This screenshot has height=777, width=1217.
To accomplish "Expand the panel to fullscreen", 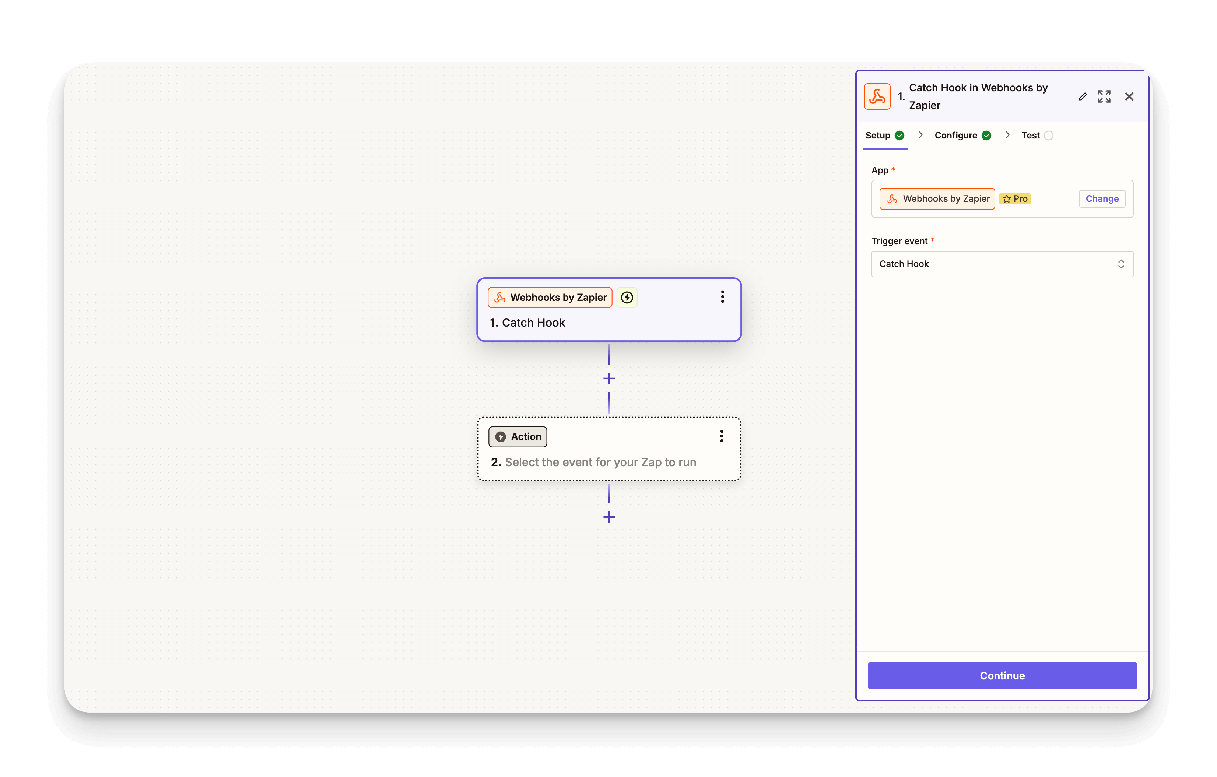I will coord(1104,96).
